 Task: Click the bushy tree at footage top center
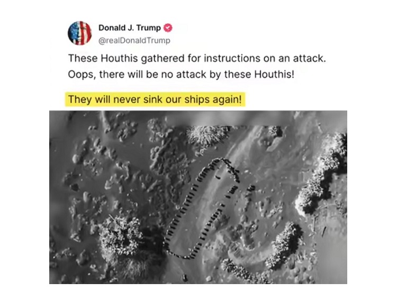[x=206, y=137]
